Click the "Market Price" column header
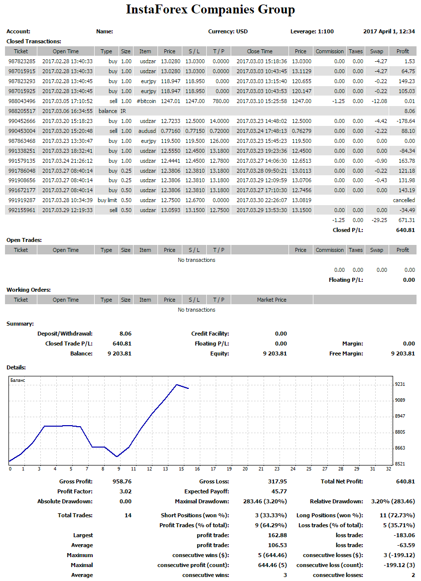The width and height of the screenshot is (421, 581). click(272, 300)
